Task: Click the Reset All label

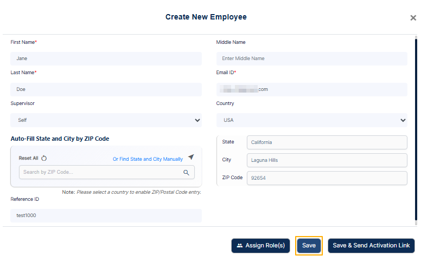Action: click(x=28, y=158)
